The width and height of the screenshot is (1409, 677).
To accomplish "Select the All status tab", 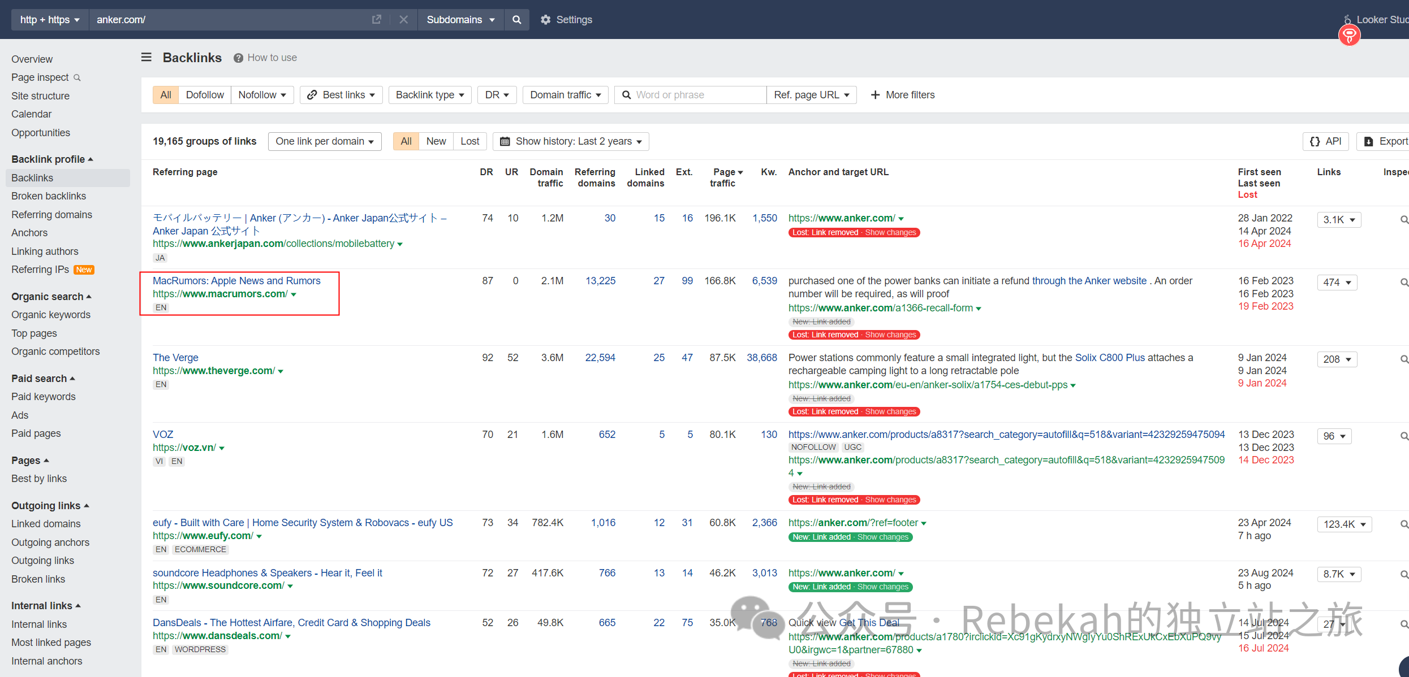I will 406,141.
